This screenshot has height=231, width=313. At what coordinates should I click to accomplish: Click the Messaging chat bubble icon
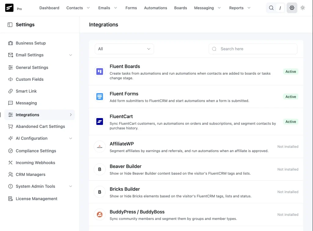click(10, 103)
